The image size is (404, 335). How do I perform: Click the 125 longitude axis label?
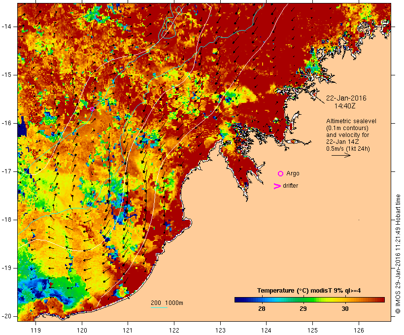coord(313,330)
